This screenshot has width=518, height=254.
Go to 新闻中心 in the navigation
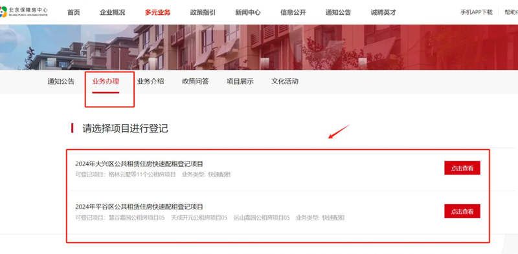tap(248, 12)
